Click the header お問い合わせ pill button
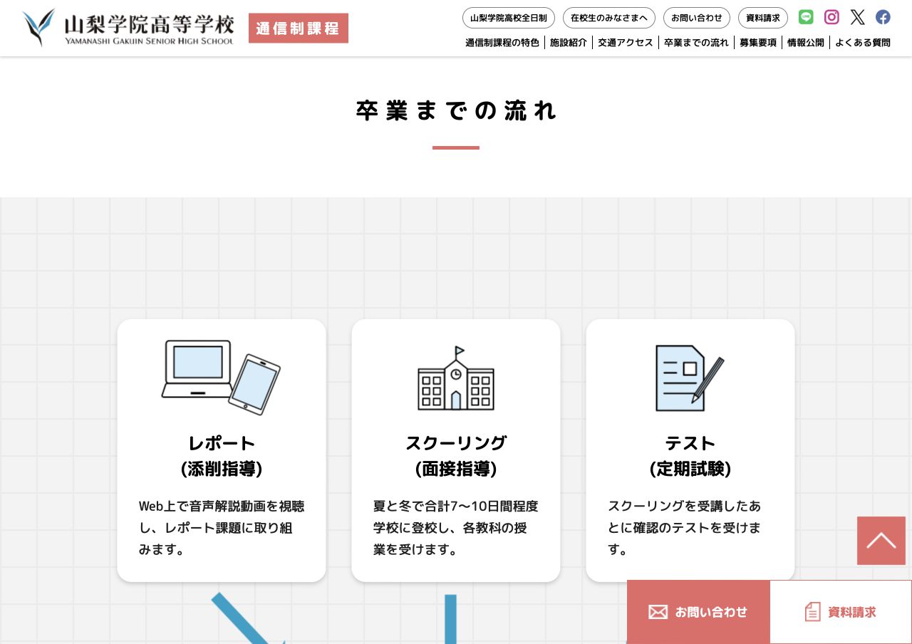Viewport: 912px width, 644px height. tap(697, 18)
